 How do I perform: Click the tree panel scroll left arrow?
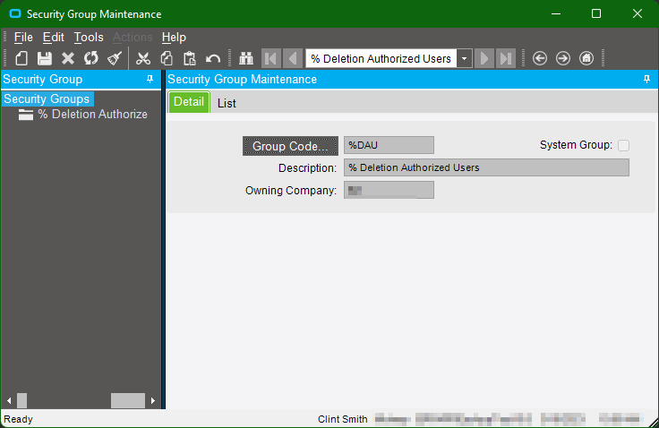pyautogui.click(x=9, y=400)
